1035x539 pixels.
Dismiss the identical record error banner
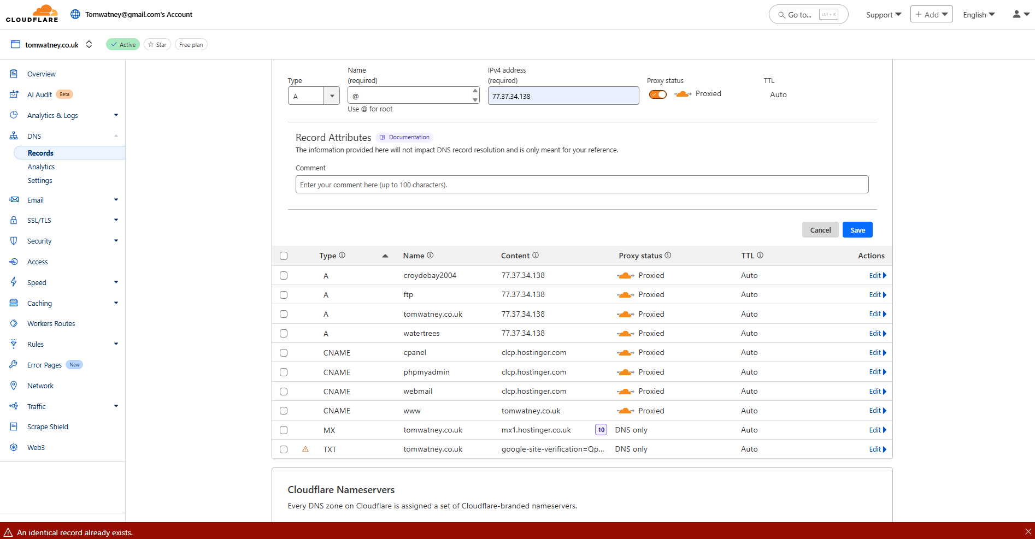click(x=1028, y=531)
